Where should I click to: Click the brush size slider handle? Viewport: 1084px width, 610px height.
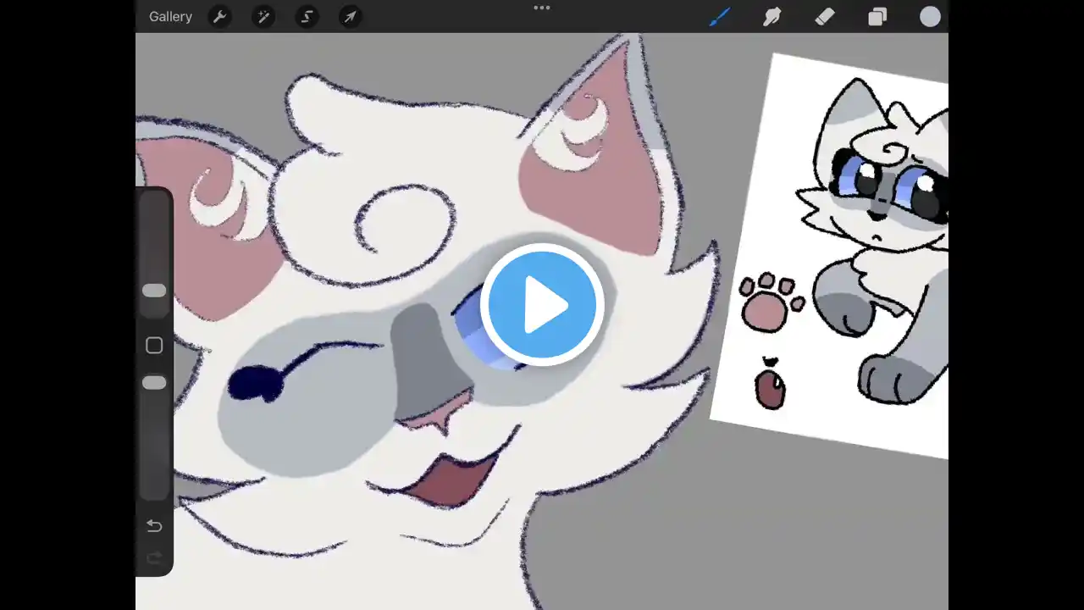click(x=154, y=291)
